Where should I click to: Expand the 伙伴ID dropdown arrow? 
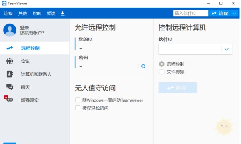pos(227,49)
